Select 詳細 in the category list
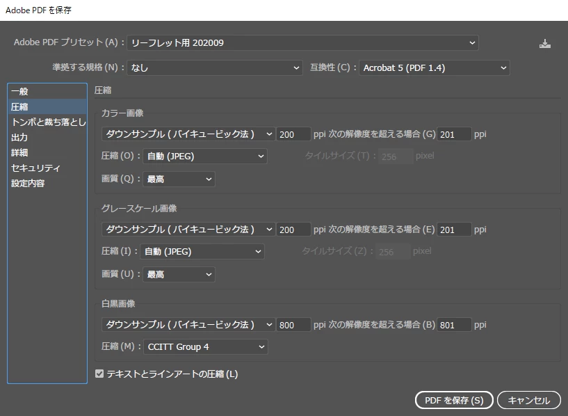 point(47,152)
